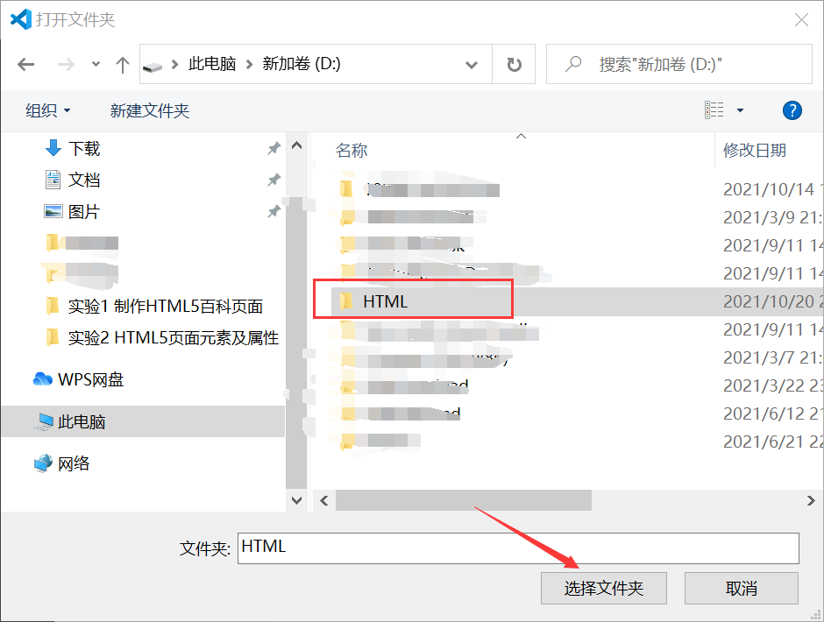
Task: Cancel the dialog with 取消 button
Action: 741,588
